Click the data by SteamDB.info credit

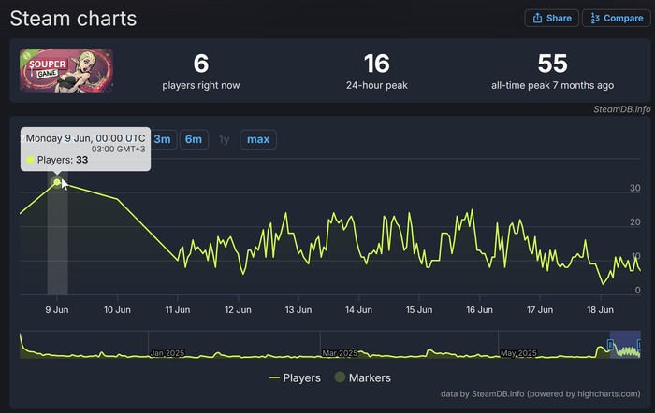[x=543, y=395]
